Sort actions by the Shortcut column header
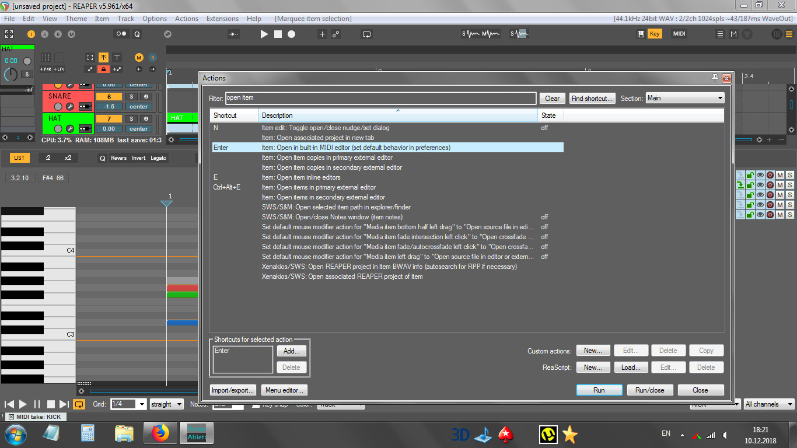The width and height of the screenshot is (797, 448). pyautogui.click(x=234, y=116)
